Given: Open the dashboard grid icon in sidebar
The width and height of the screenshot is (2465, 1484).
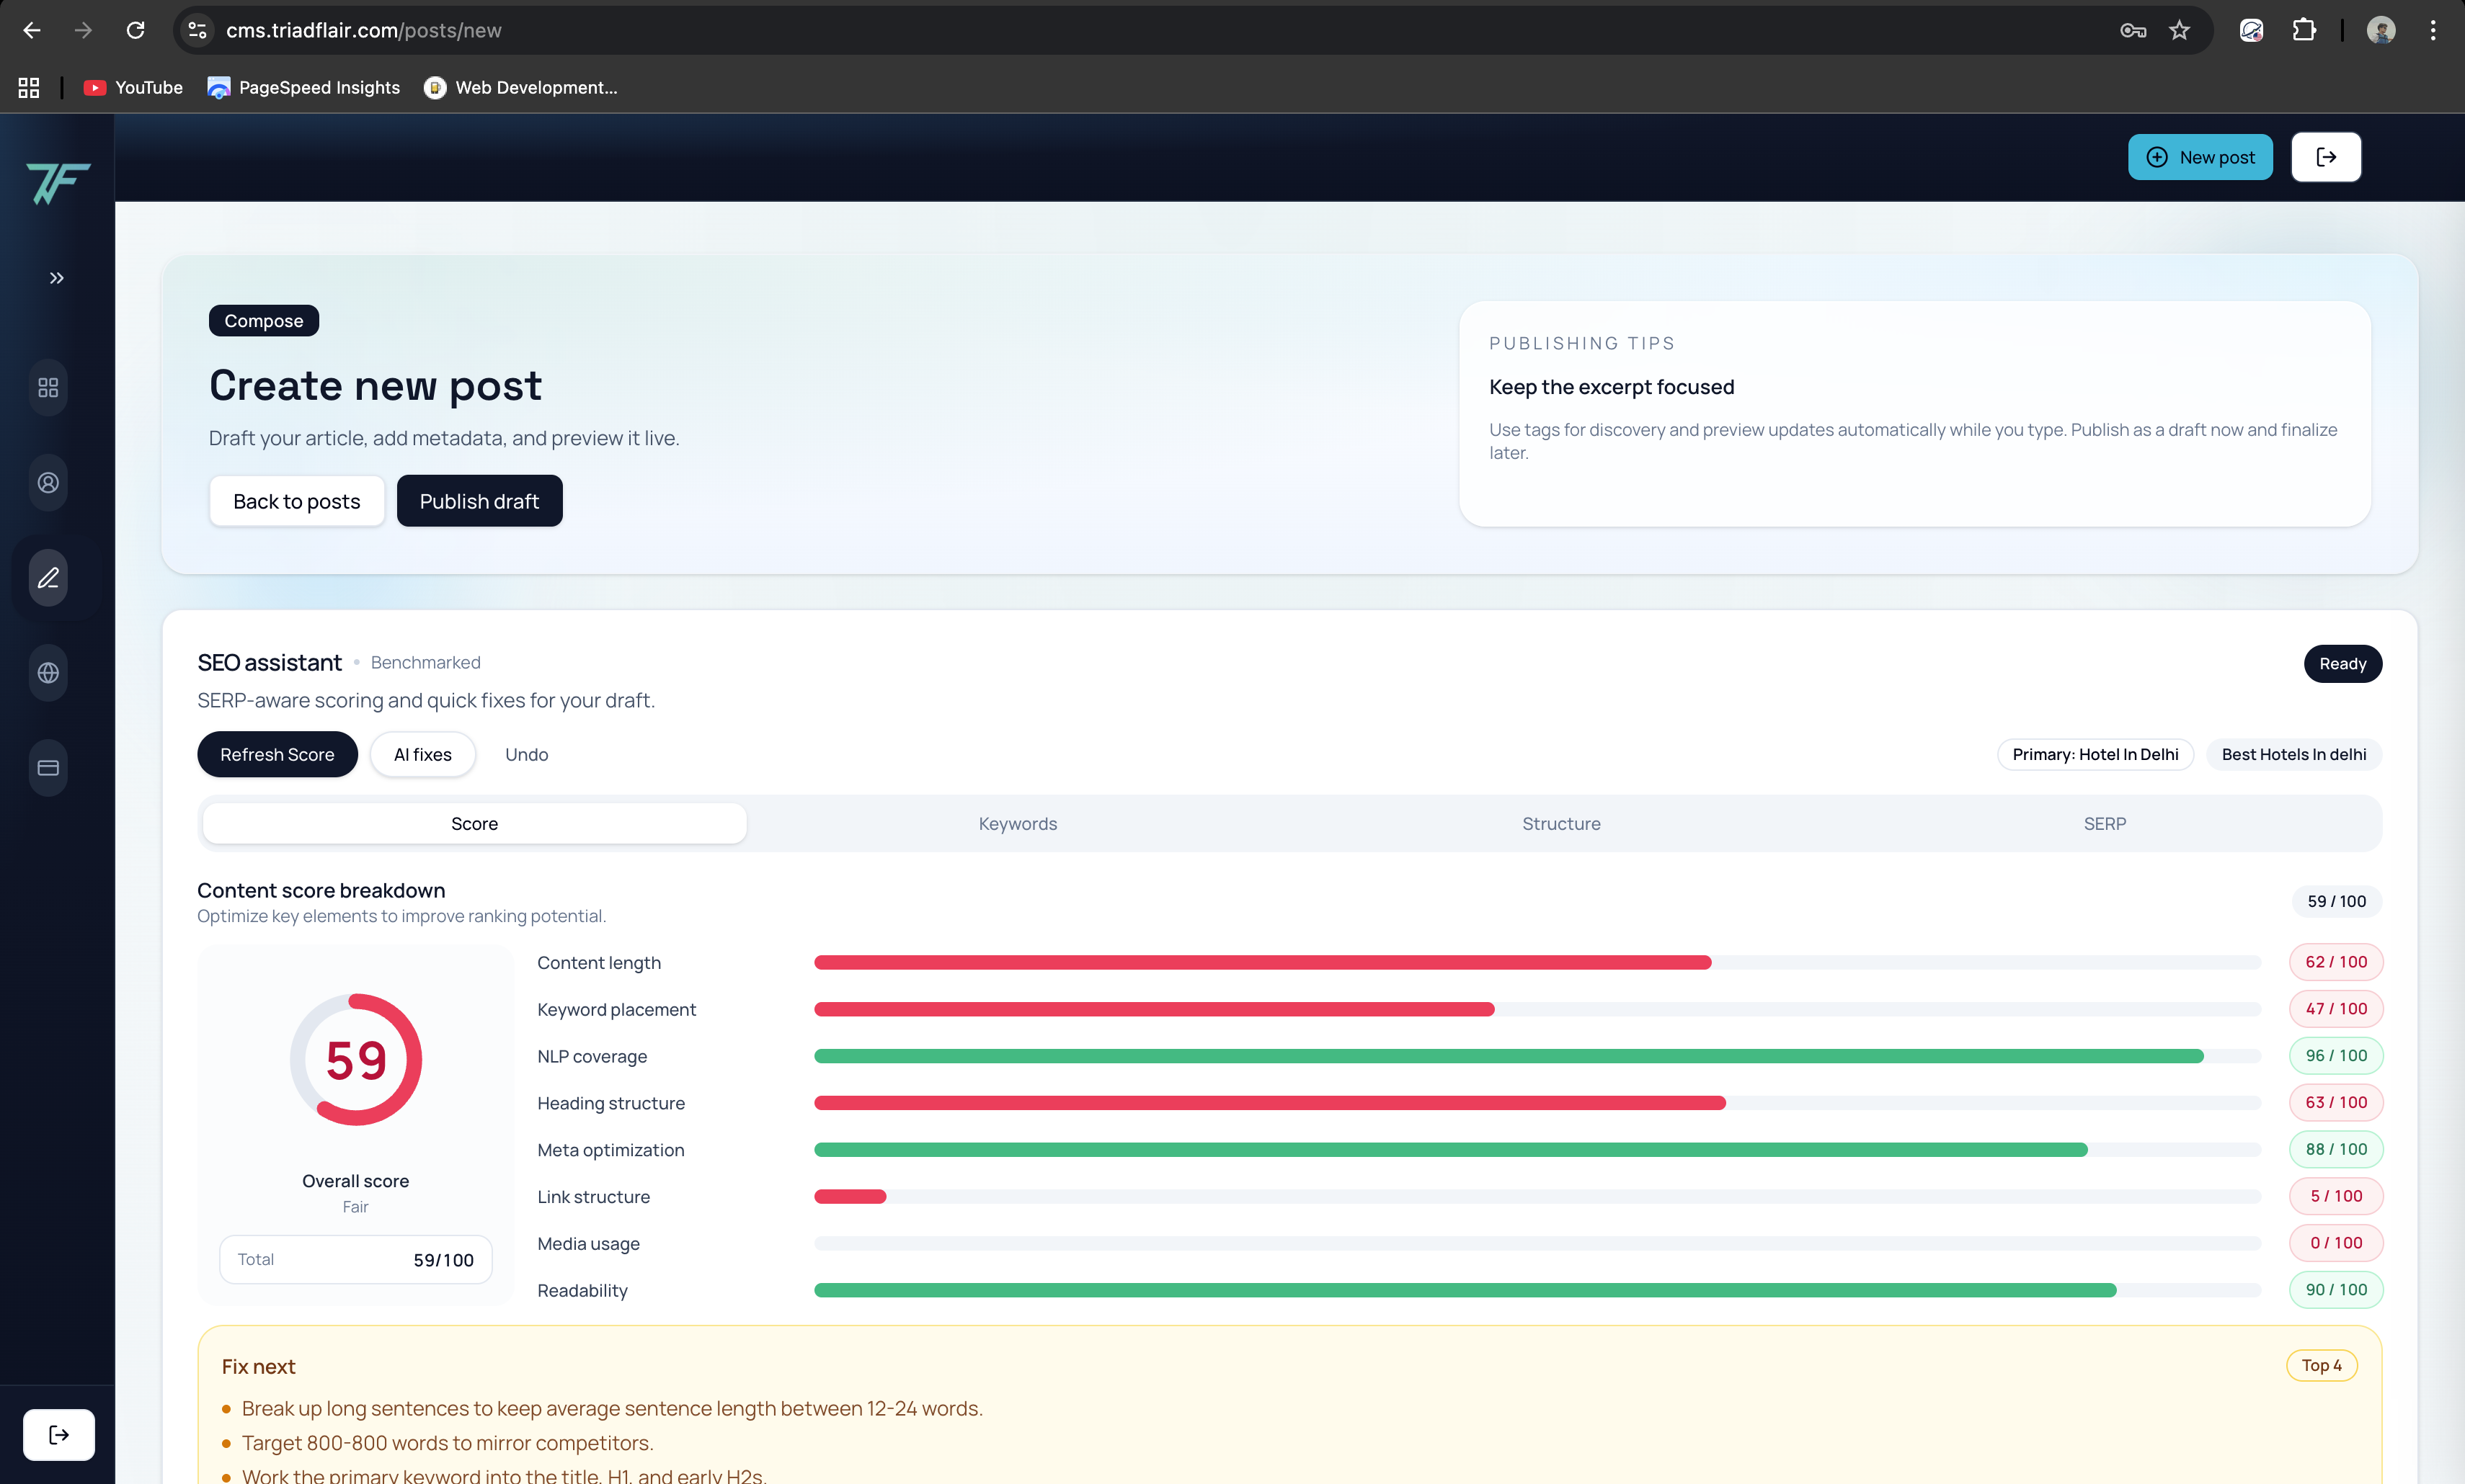Looking at the screenshot, I should [x=47, y=388].
